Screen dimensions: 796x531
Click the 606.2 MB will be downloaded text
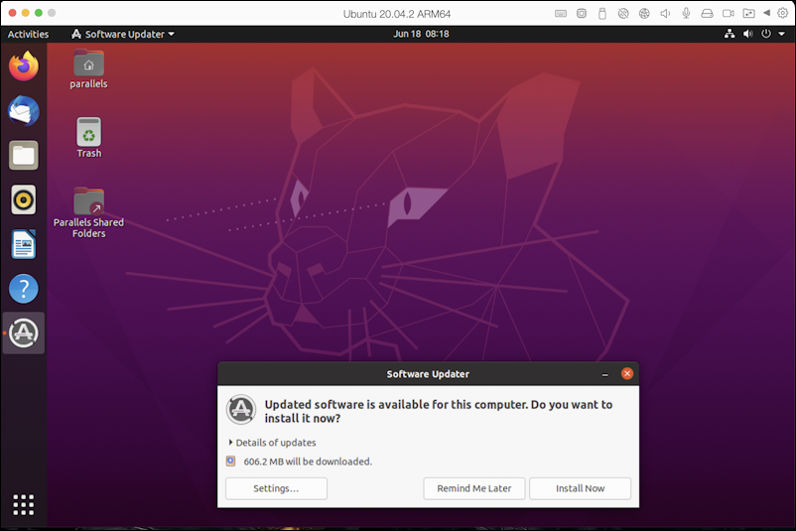[308, 462]
